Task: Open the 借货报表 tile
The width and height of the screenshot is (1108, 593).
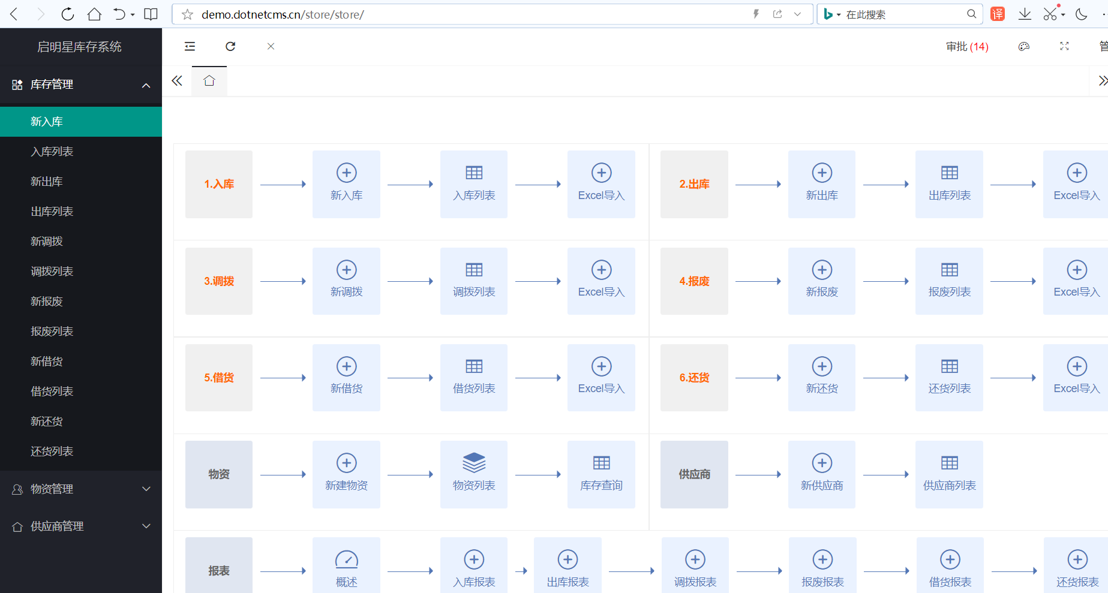Action: click(950, 565)
